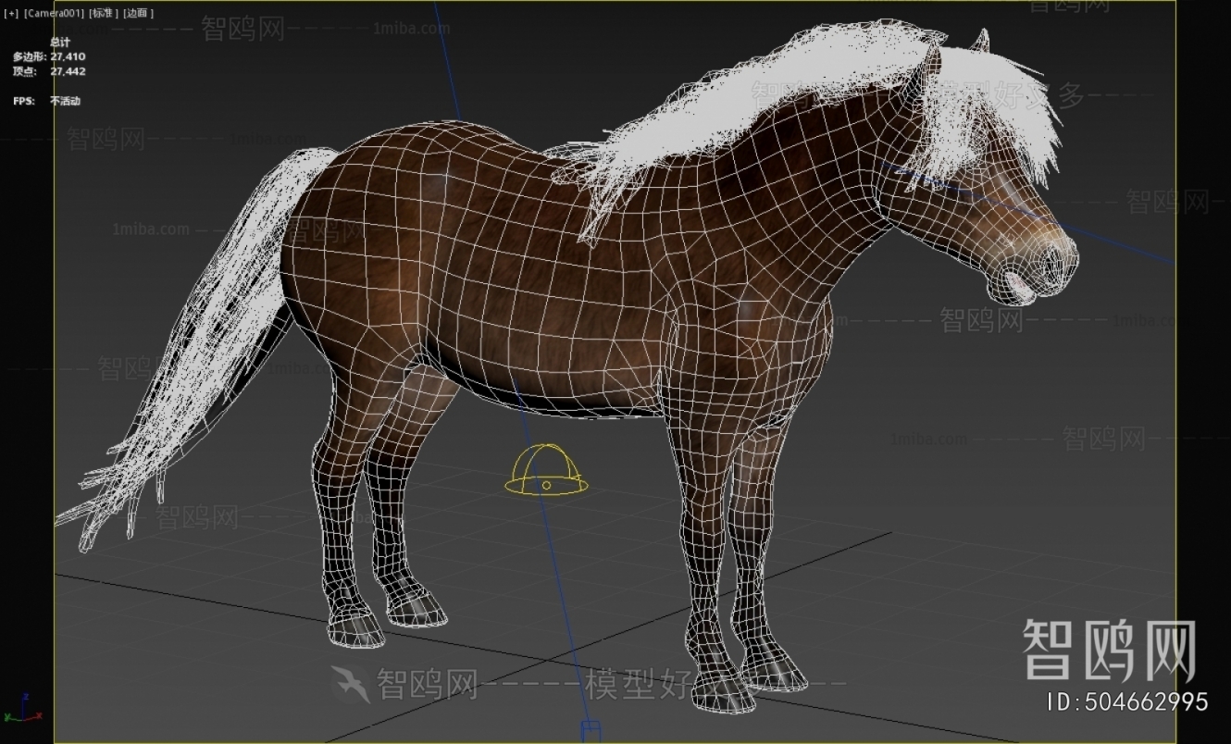Open the Camera001 point-of-view menu
This screenshot has height=744, width=1231.
(56, 14)
